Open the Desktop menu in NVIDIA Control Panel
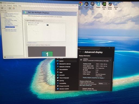This screenshot has height=104, width=139. (x=9, y=5)
